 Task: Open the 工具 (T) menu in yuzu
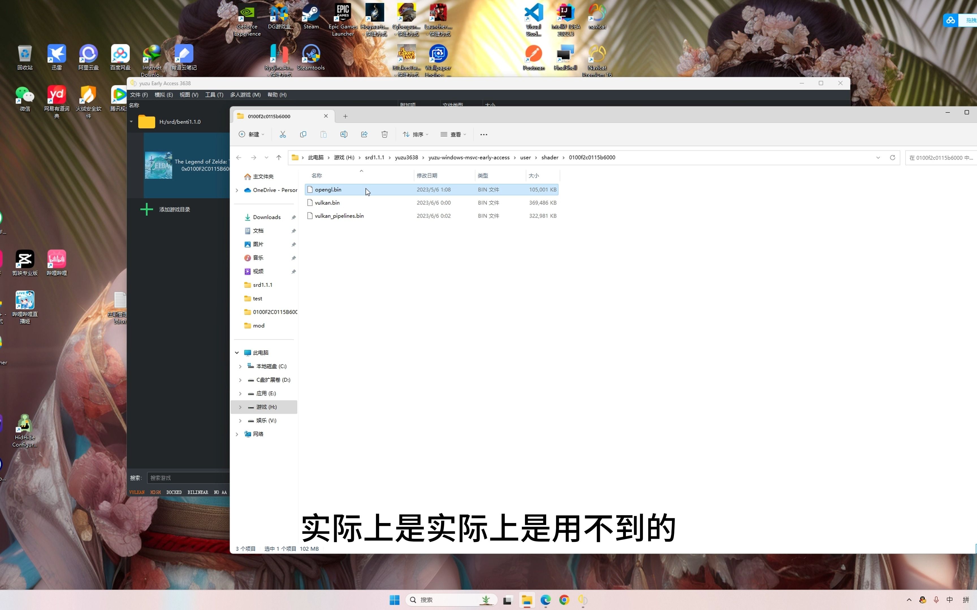coord(214,95)
